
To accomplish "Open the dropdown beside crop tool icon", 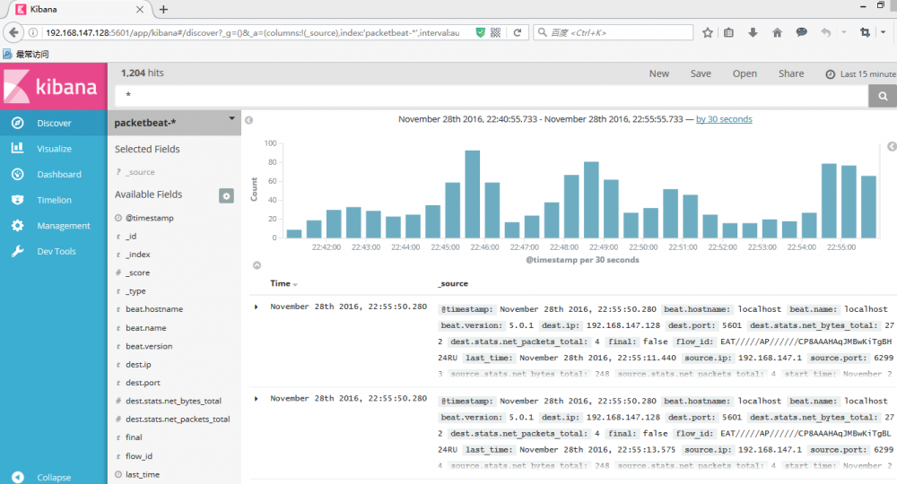I will (884, 32).
